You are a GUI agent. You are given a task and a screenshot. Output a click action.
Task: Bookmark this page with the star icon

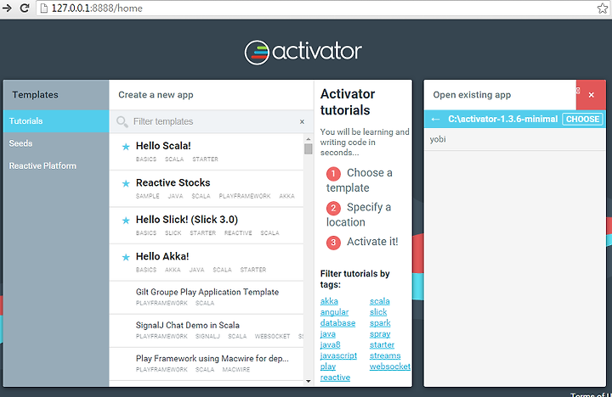coord(603,8)
